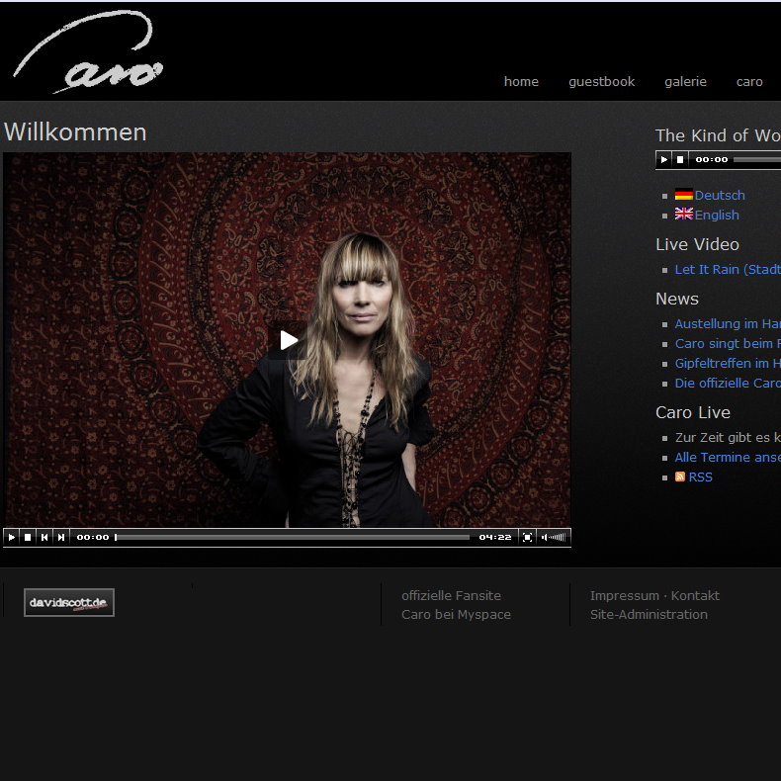Click the Caro signature logo
Viewport: 781px width, 781px height.
click(x=89, y=54)
